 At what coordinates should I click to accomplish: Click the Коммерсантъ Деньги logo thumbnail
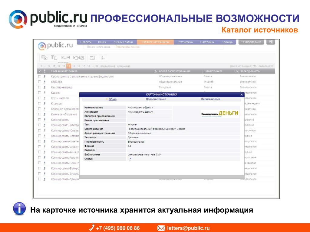(x=220, y=114)
